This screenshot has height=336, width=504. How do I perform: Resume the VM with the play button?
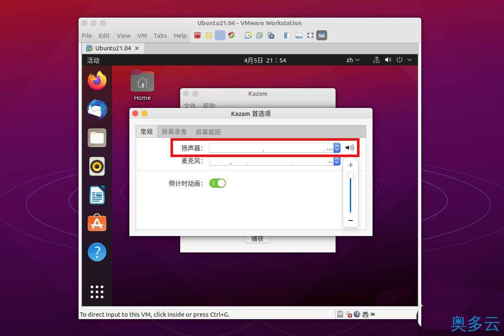(x=220, y=35)
